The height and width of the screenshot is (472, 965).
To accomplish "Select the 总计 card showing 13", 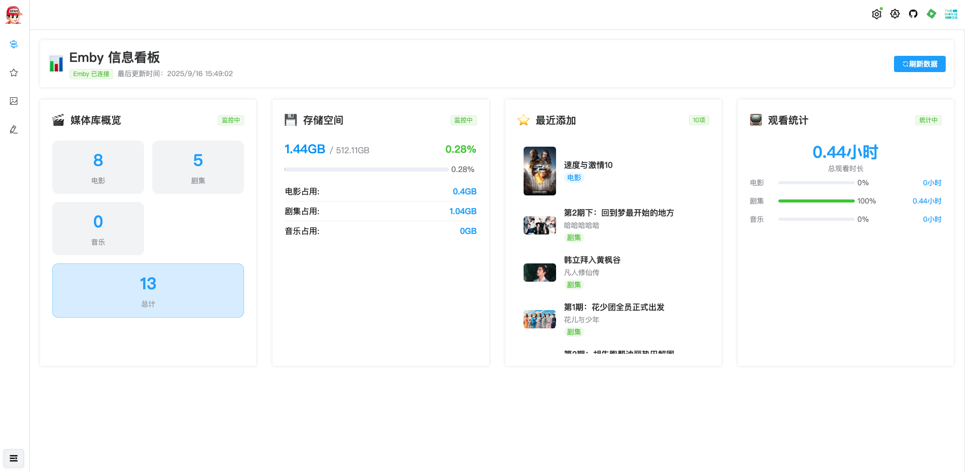I will 148,290.
